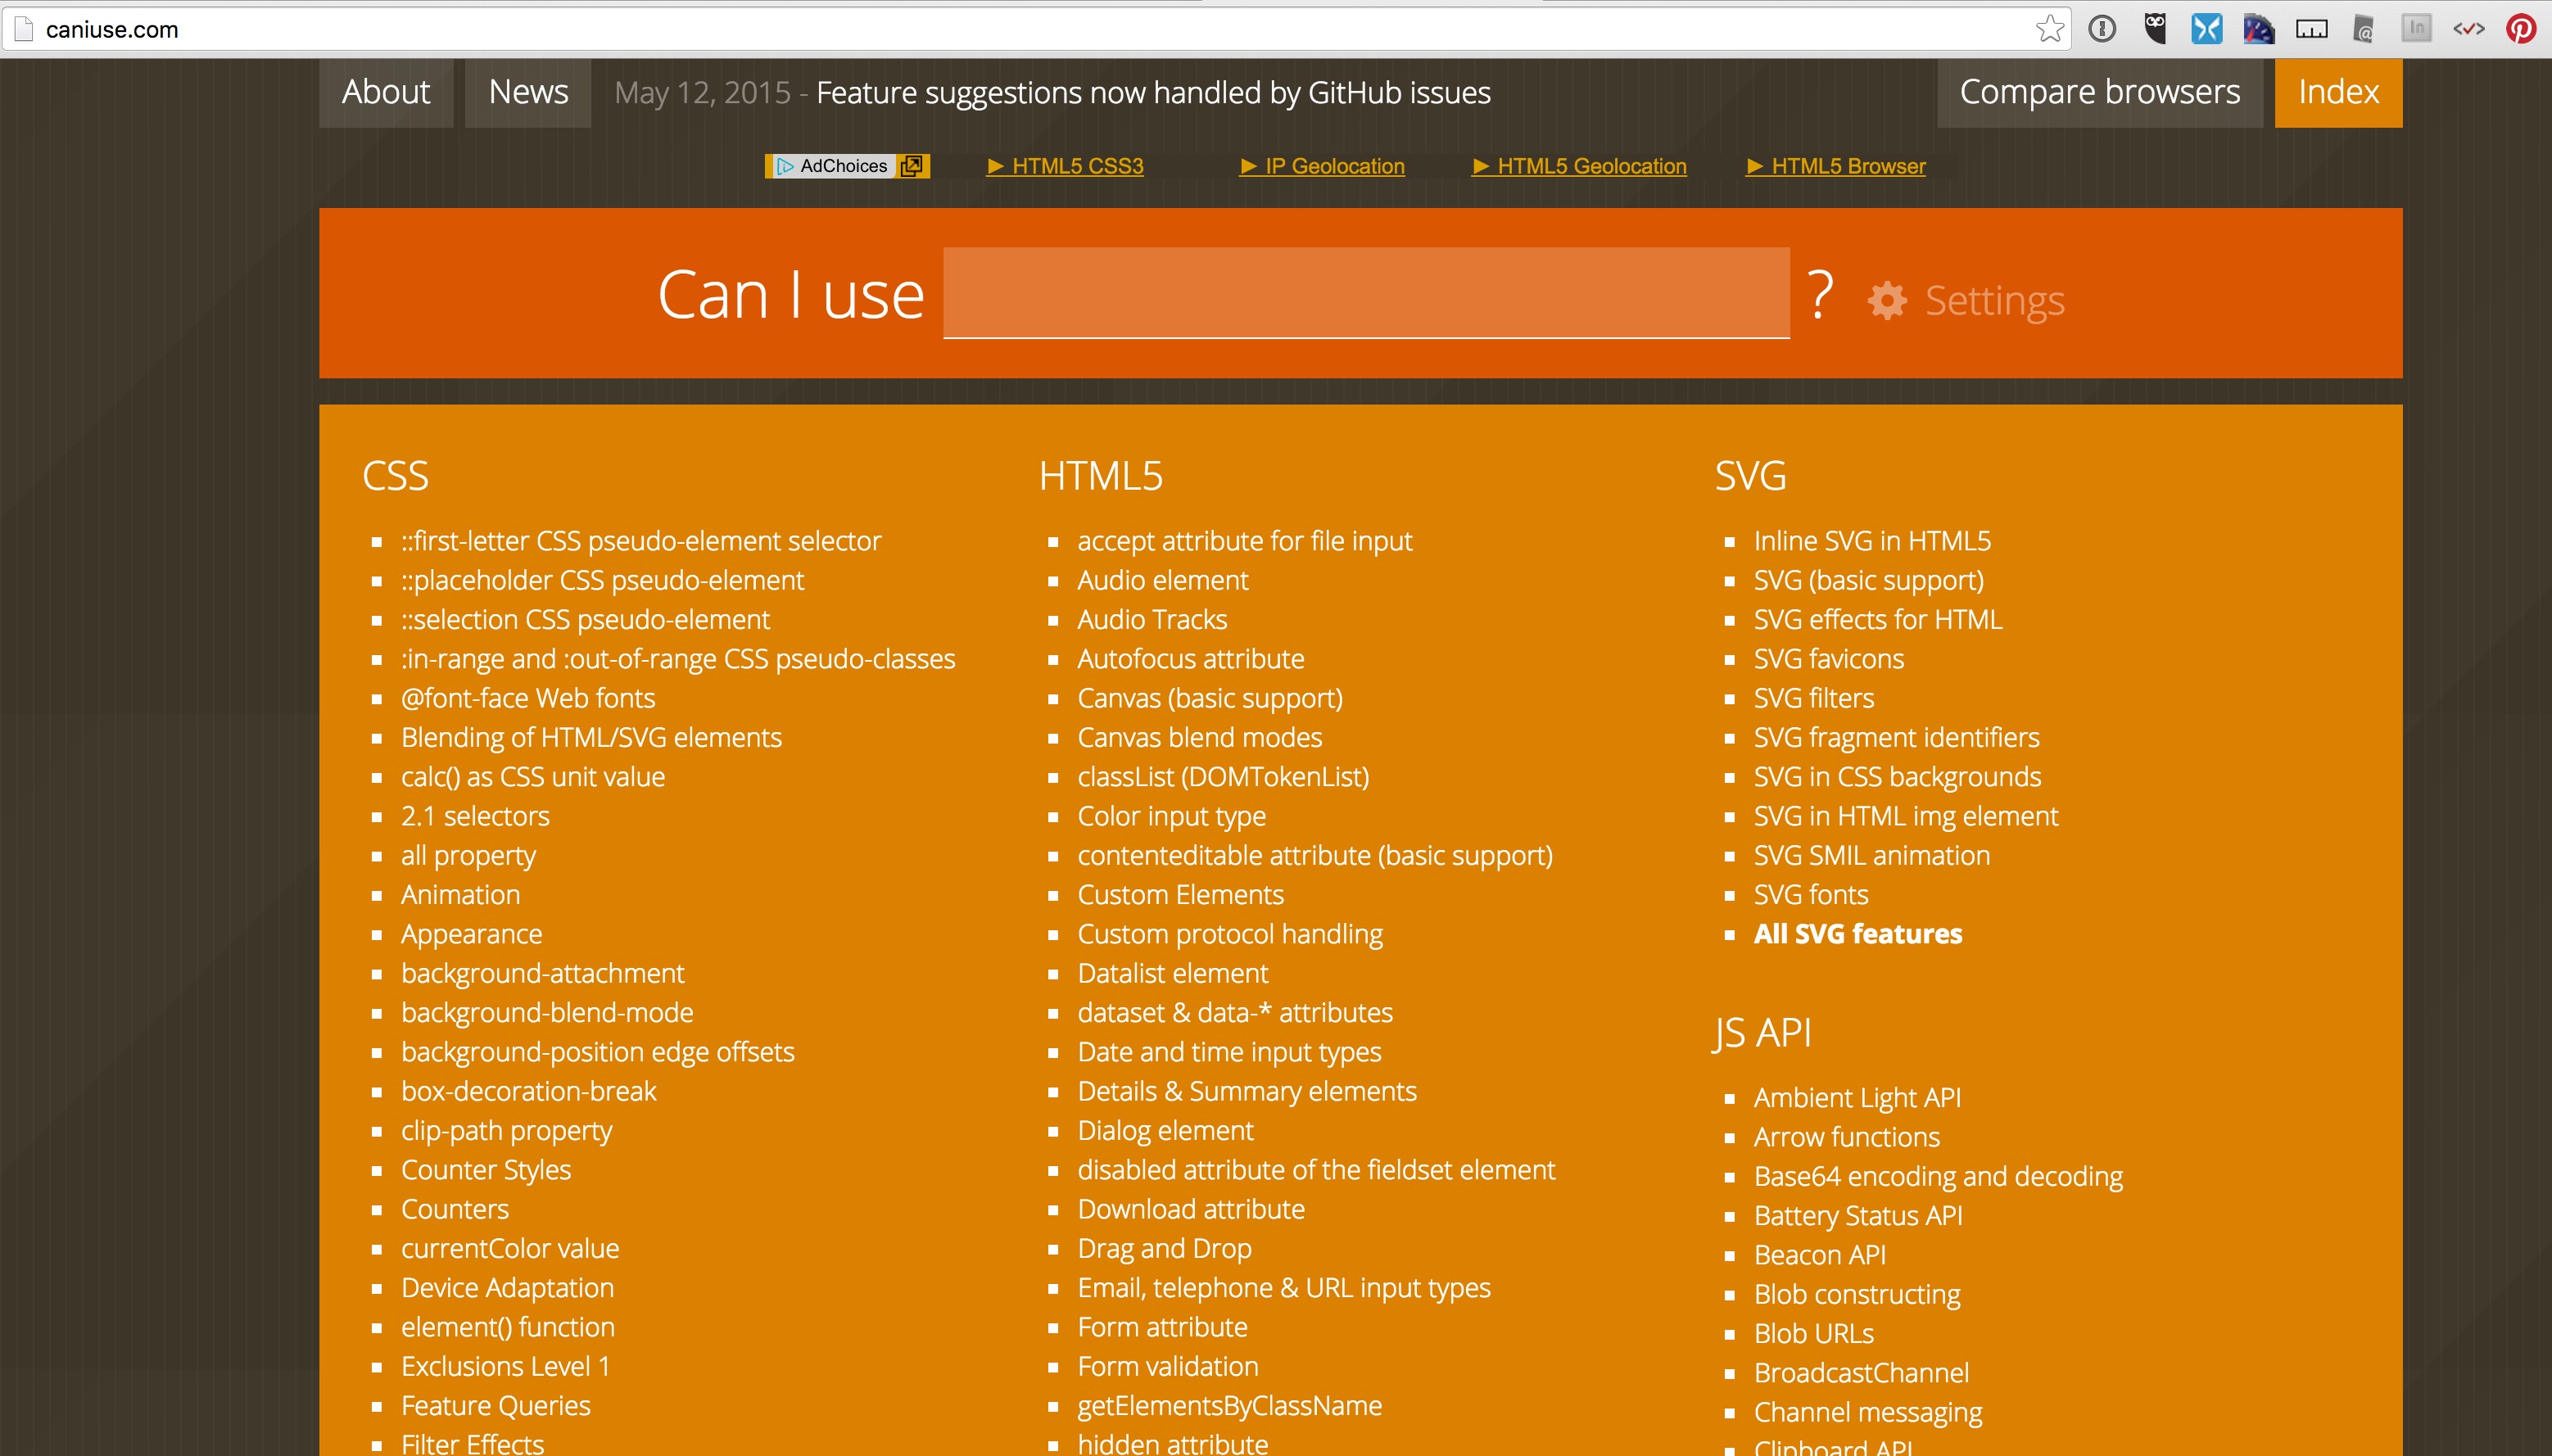Open calc() as CSS unit value
The width and height of the screenshot is (2552, 1456).
click(x=533, y=777)
